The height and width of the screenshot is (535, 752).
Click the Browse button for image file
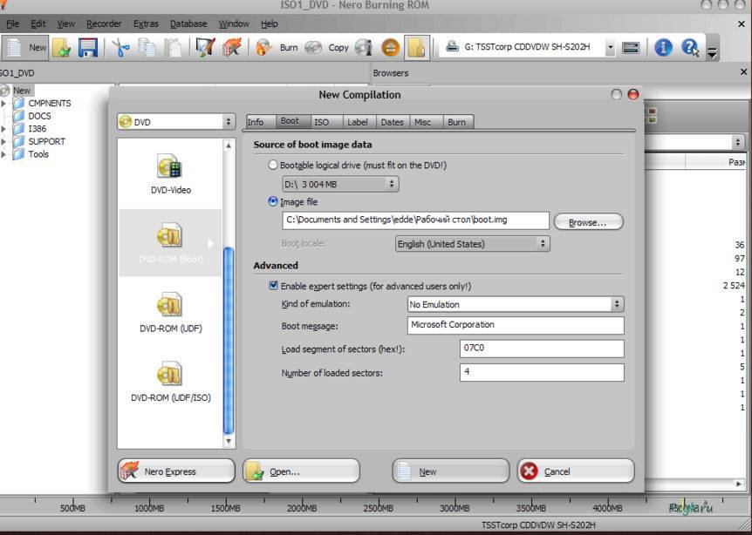click(x=588, y=222)
